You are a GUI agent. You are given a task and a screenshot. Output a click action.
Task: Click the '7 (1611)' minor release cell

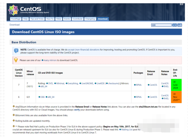[30, 85]
